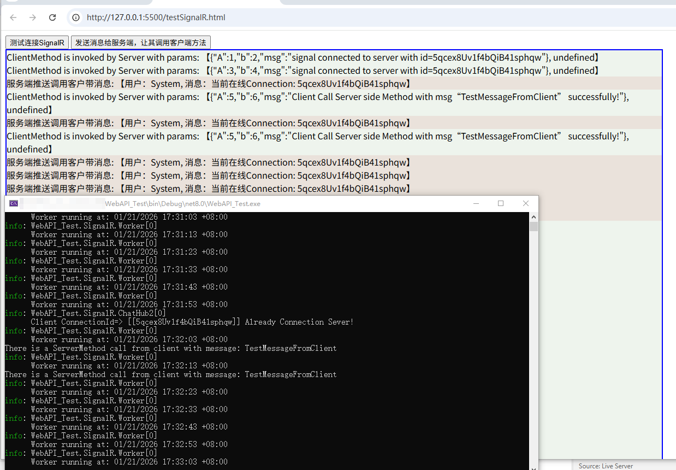
Task: Click the 发送消息给服务端，让其调用客户端方法 button
Action: click(x=141, y=43)
